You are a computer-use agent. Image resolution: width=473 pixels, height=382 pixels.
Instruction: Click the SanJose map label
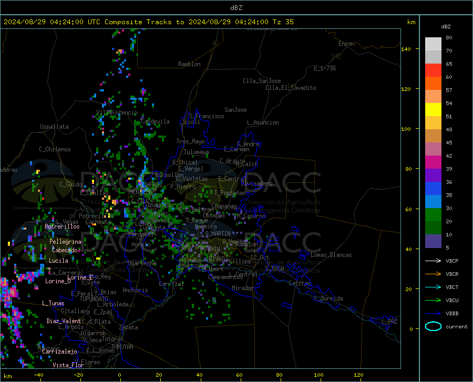click(x=235, y=110)
